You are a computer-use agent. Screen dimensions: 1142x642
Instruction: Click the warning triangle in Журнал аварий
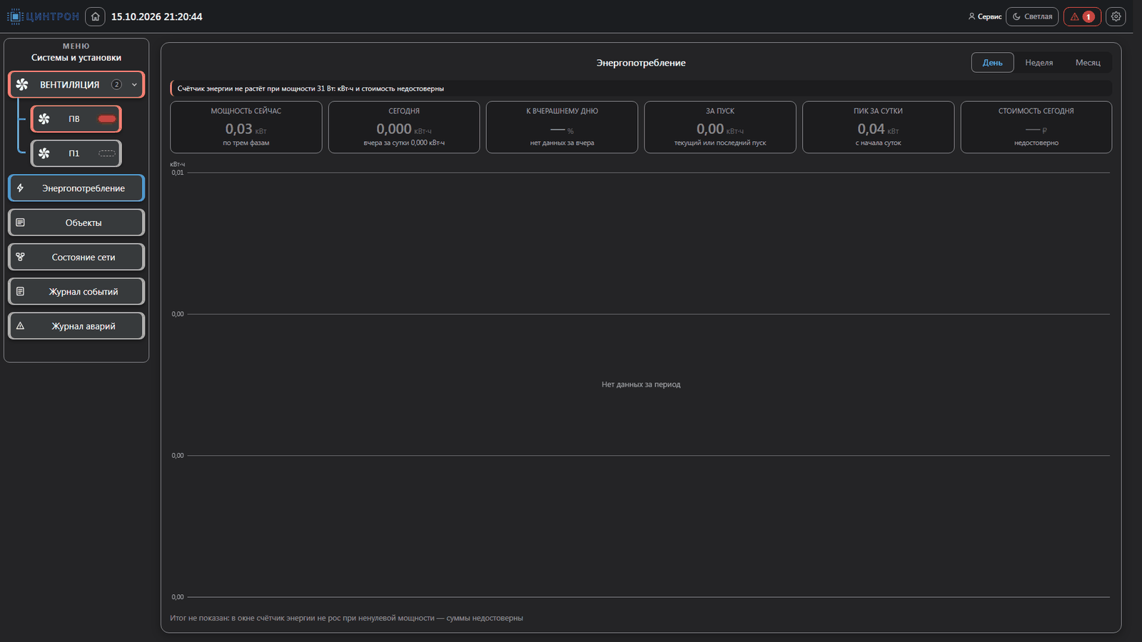20,326
